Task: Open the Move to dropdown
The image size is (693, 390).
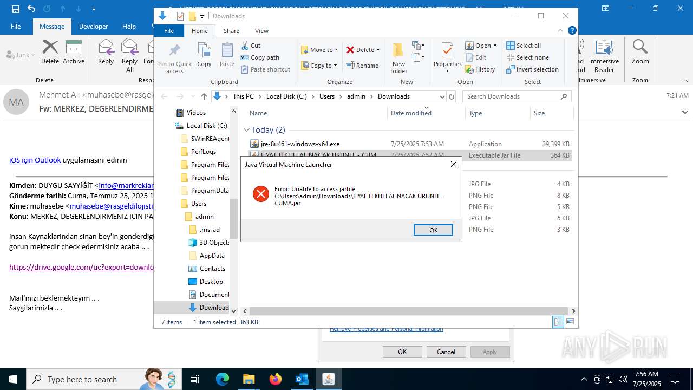Action: (x=319, y=50)
